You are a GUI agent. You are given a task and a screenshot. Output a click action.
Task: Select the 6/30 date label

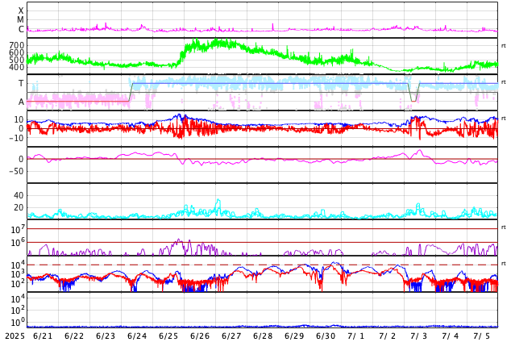[326, 336]
